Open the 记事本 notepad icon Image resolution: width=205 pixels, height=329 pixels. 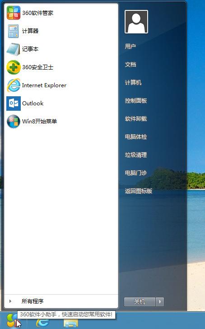(x=14, y=49)
